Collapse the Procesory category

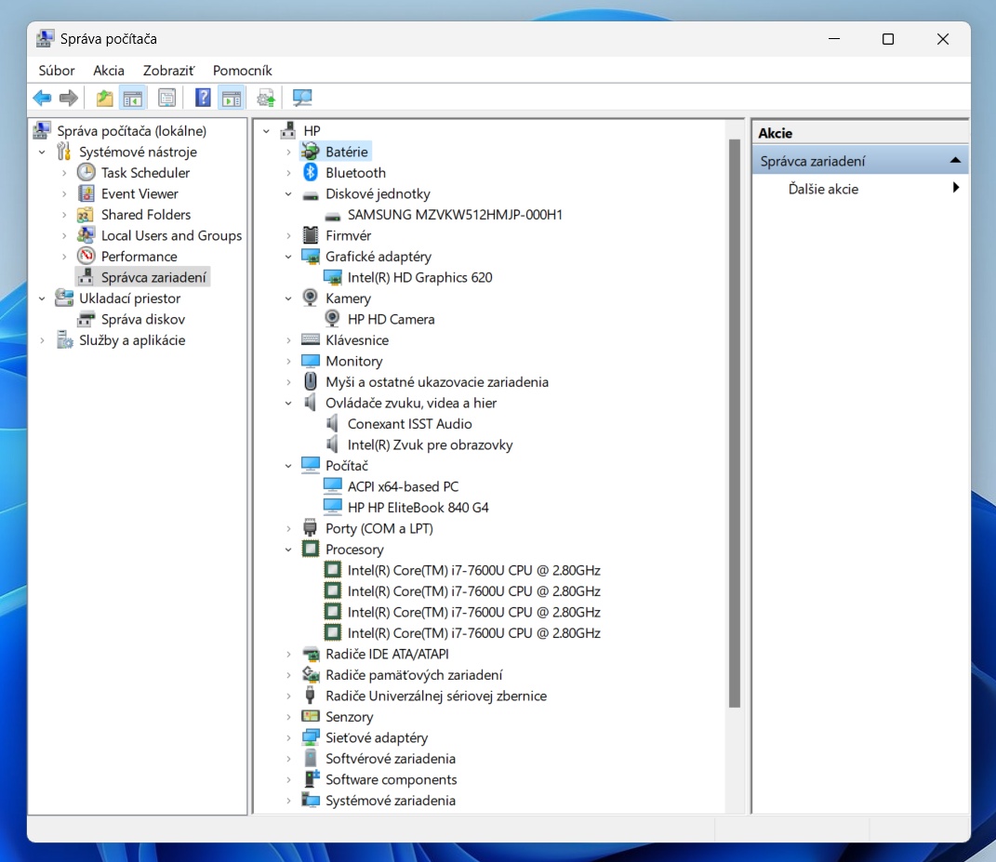(x=289, y=550)
